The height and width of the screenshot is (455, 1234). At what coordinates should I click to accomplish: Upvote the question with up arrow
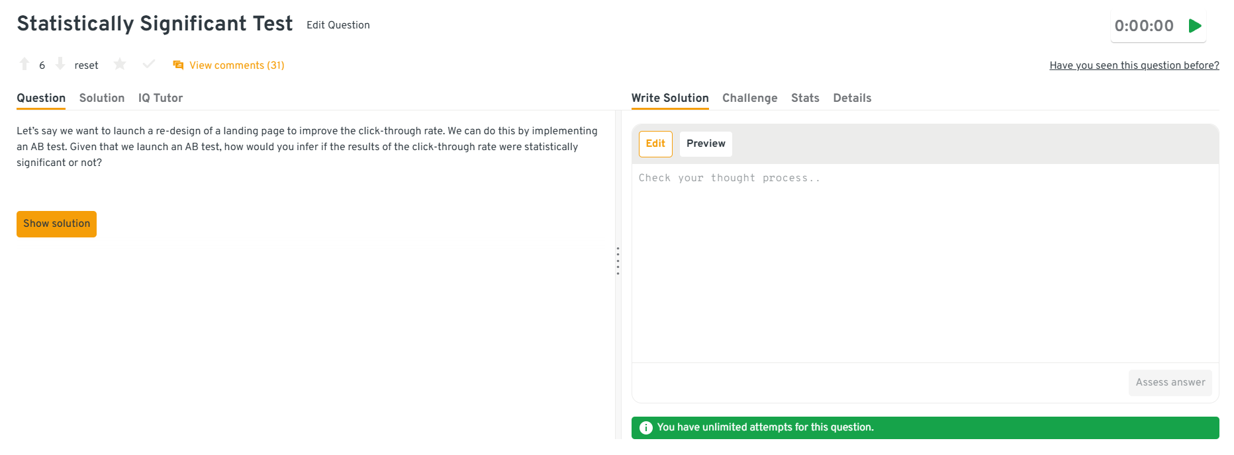pyautogui.click(x=24, y=64)
